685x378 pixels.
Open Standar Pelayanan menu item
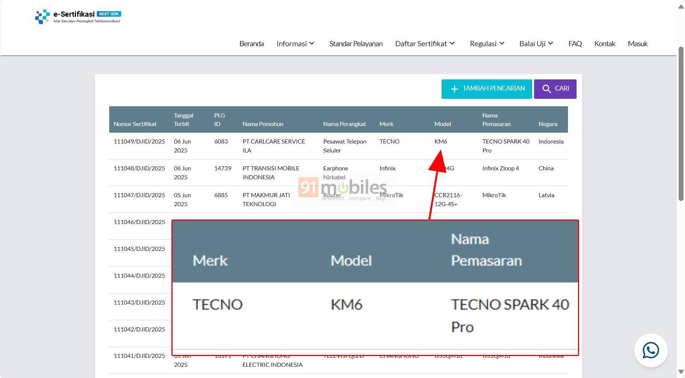tap(356, 44)
